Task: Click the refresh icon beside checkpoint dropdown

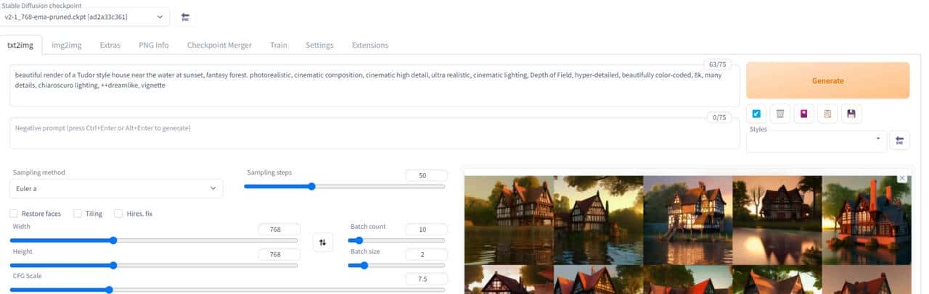Action: click(185, 17)
